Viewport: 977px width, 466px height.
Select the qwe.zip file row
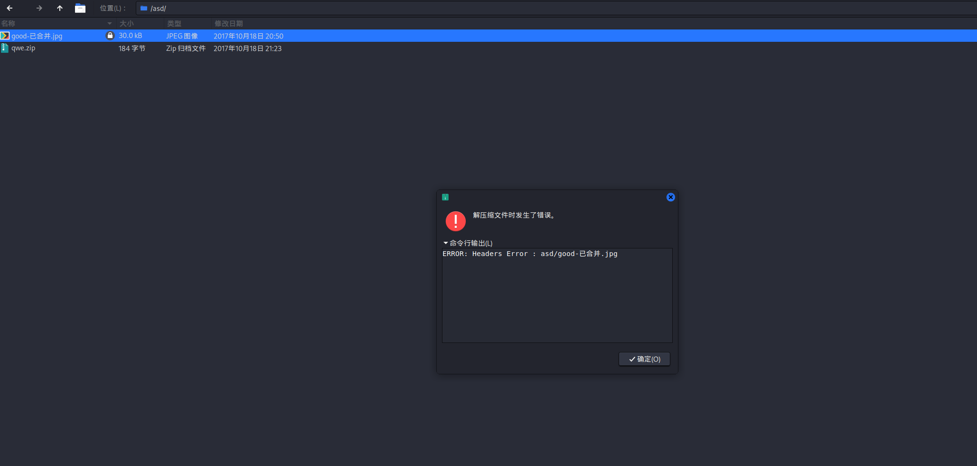[x=23, y=48]
